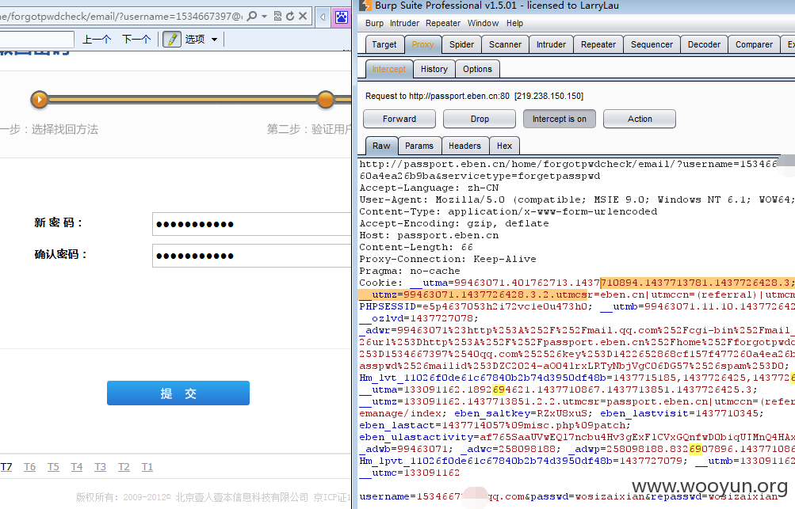This screenshot has width=795, height=509.
Task: Open the T4 footer link
Action: pos(77,466)
